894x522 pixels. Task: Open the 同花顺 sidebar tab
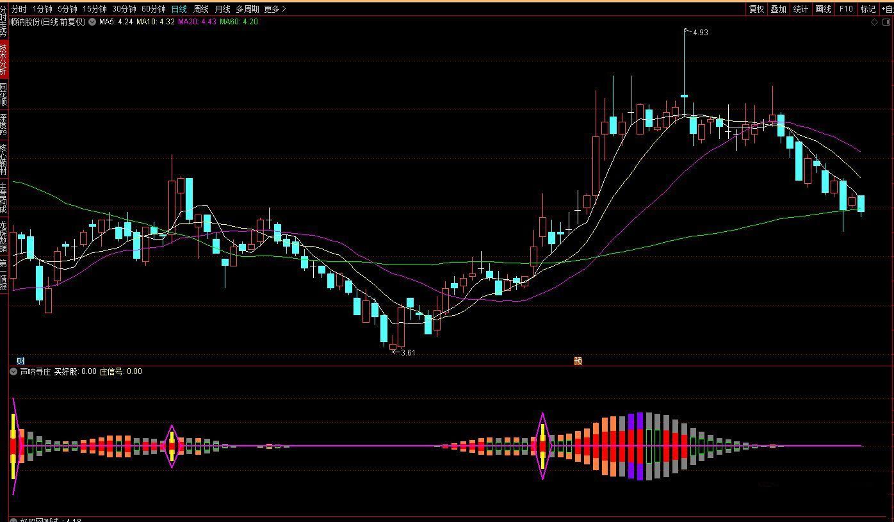pyautogui.click(x=4, y=95)
